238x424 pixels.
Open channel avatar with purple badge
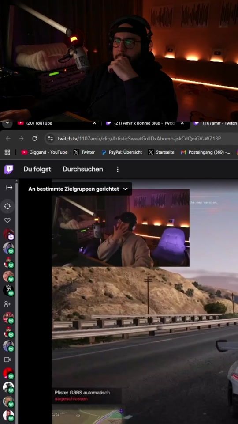[9, 234]
